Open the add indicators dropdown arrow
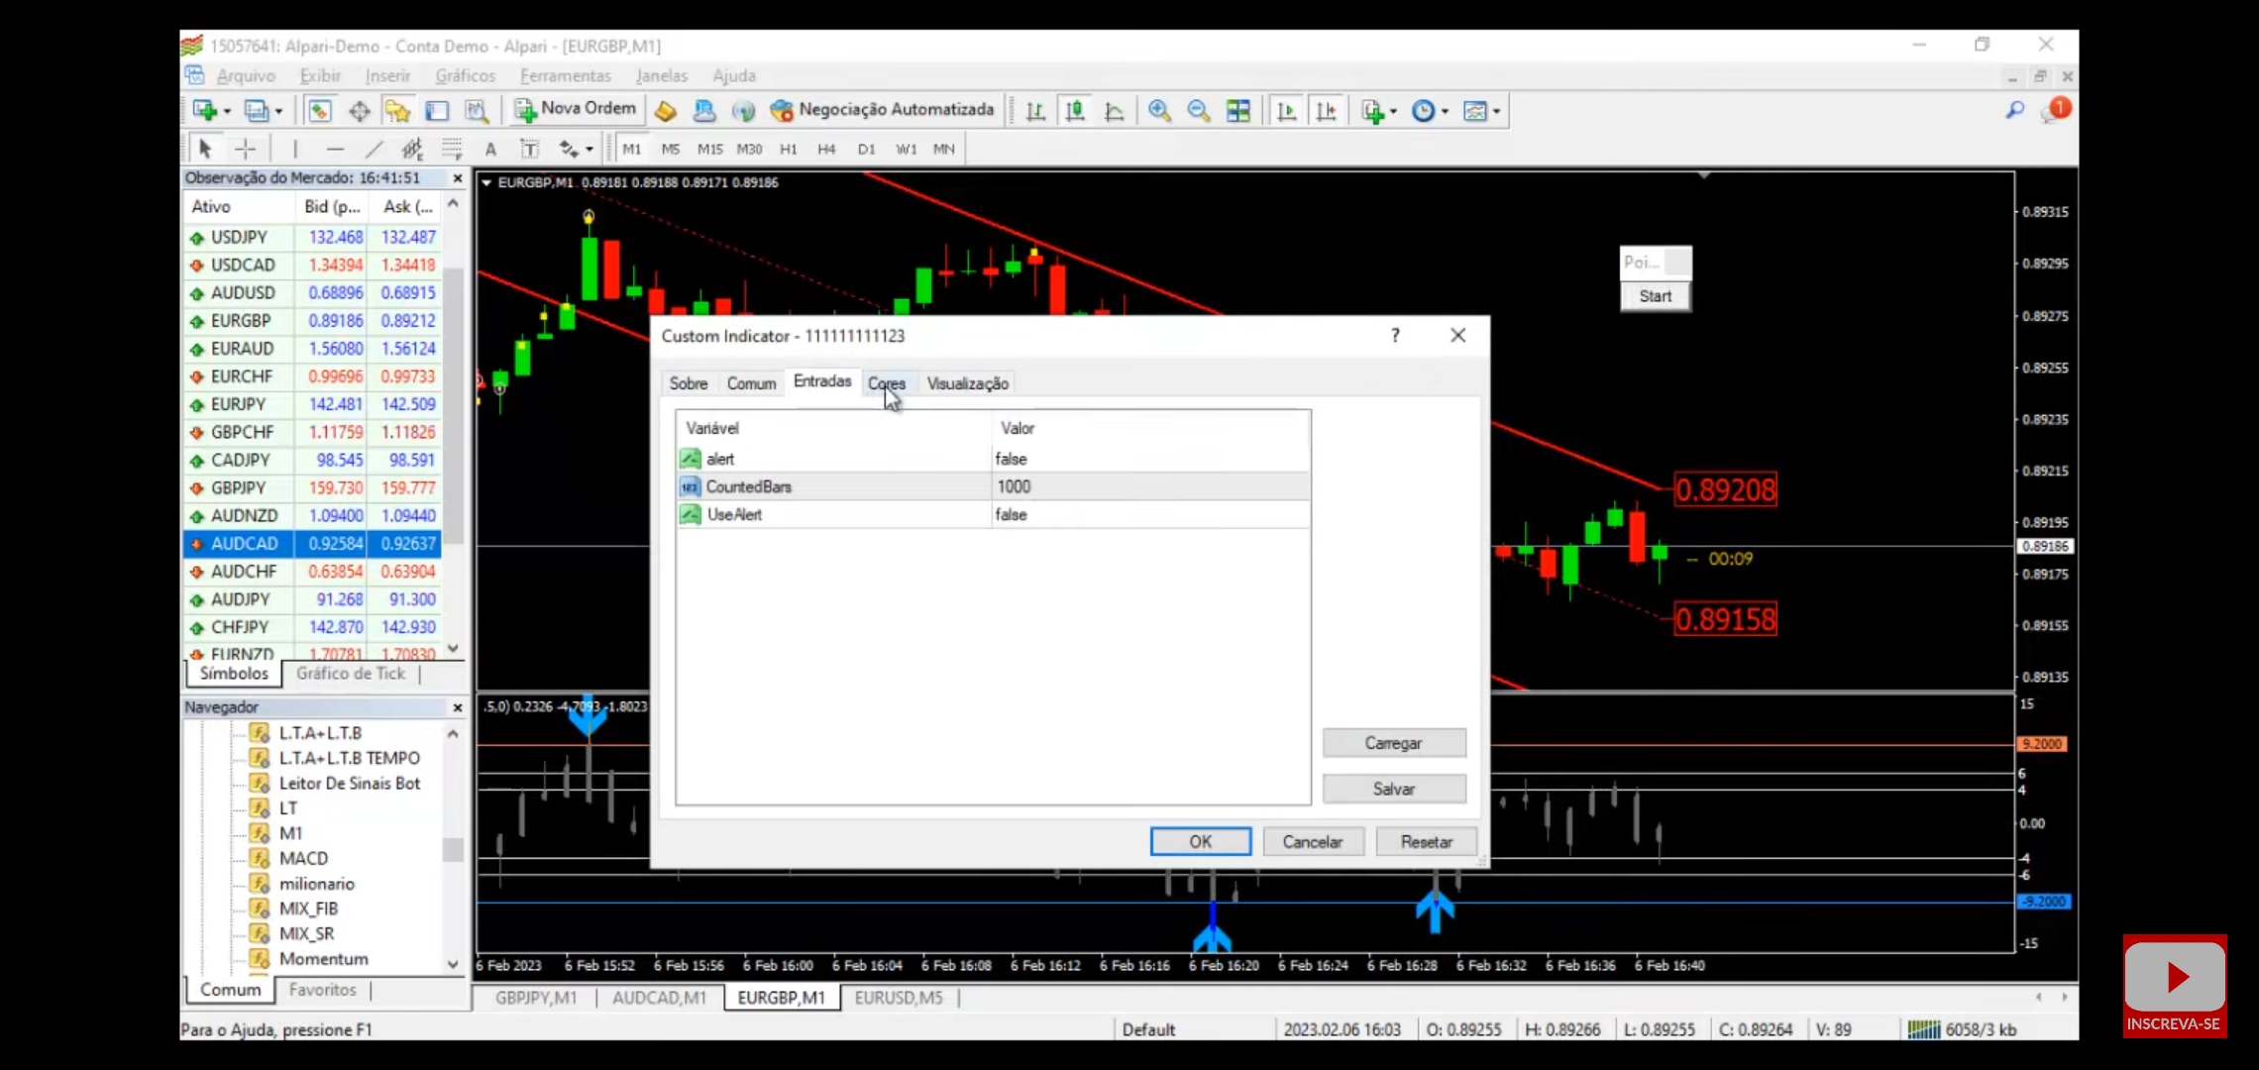Screen dimensions: 2259x1070 click(1394, 111)
